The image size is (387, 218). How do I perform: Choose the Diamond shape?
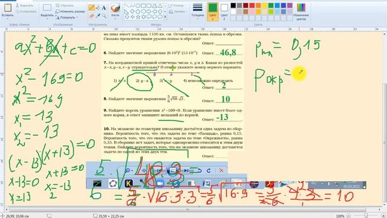pos(132,12)
